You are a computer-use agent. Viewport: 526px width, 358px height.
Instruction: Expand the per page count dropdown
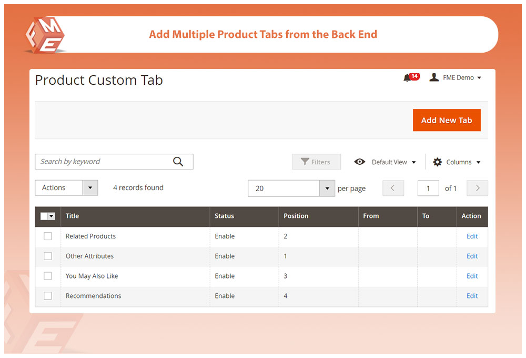327,188
